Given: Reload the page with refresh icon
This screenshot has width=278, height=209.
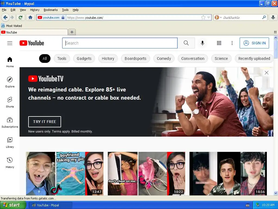Looking at the screenshot, I should pos(21,17).
